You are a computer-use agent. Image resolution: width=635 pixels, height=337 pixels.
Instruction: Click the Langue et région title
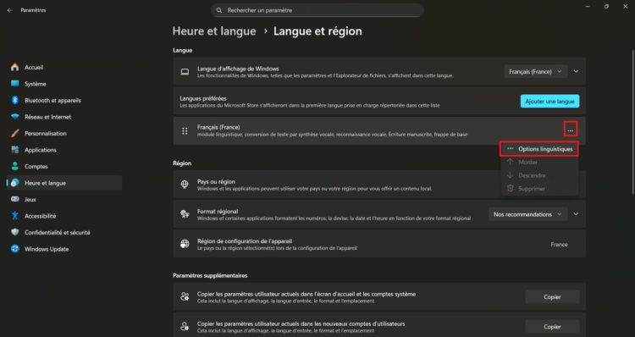[317, 31]
